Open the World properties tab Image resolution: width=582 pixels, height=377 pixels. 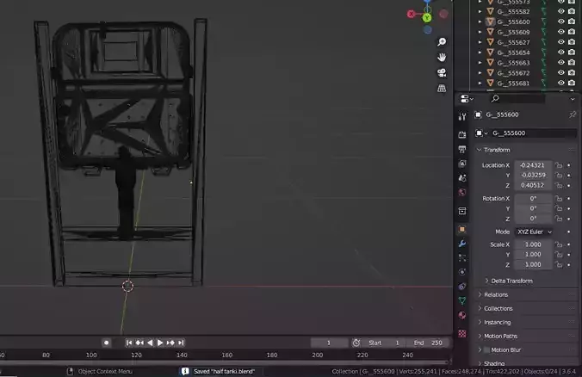[x=462, y=192]
